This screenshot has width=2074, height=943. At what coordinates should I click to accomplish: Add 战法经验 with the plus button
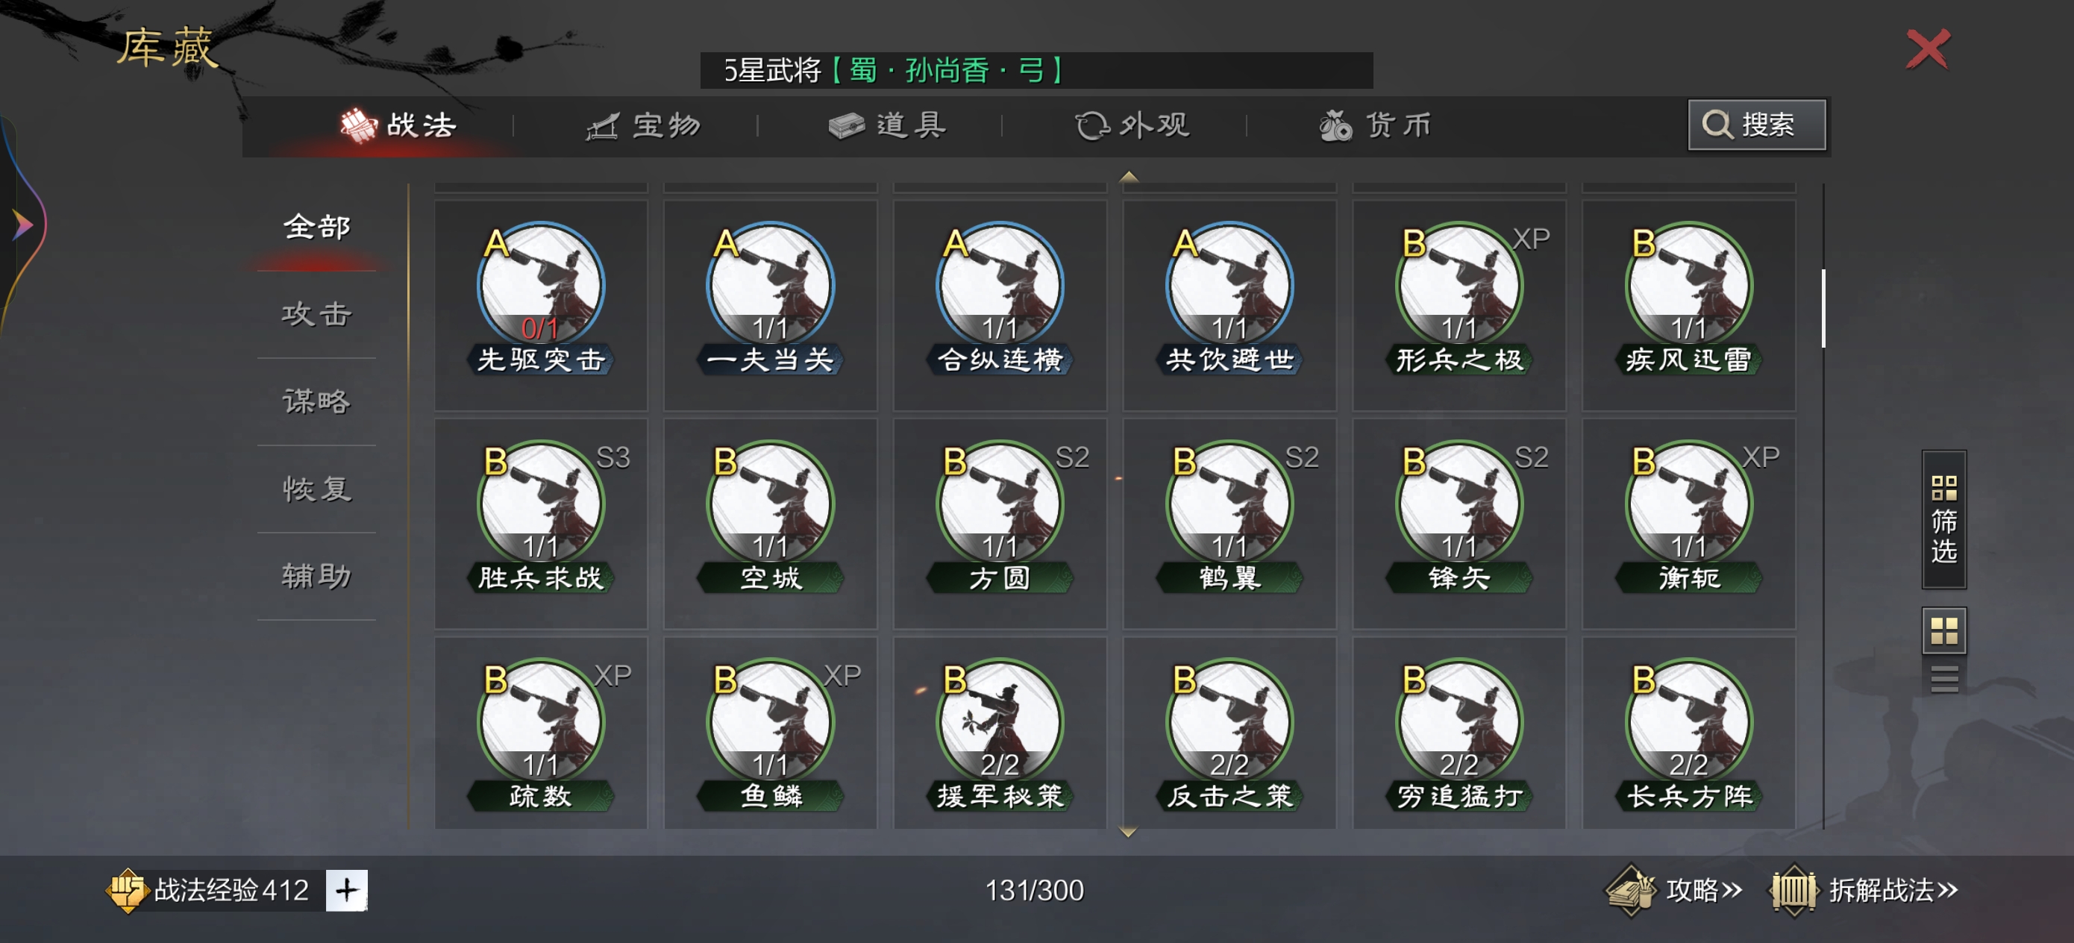click(346, 890)
